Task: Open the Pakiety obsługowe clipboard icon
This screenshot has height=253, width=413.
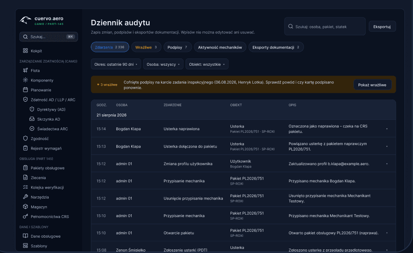Action: (x=25, y=168)
